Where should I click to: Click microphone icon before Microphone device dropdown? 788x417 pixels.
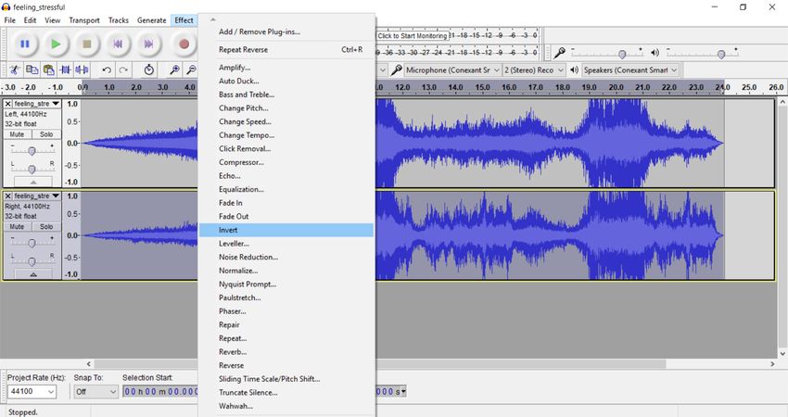click(396, 69)
